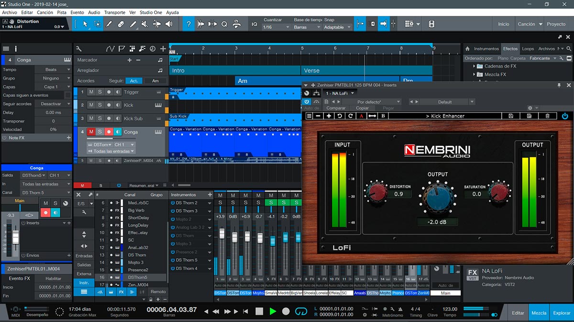Toggle the blue LoFi power switch
Viewport: 574px width, 322px height.
pyautogui.click(x=565, y=116)
